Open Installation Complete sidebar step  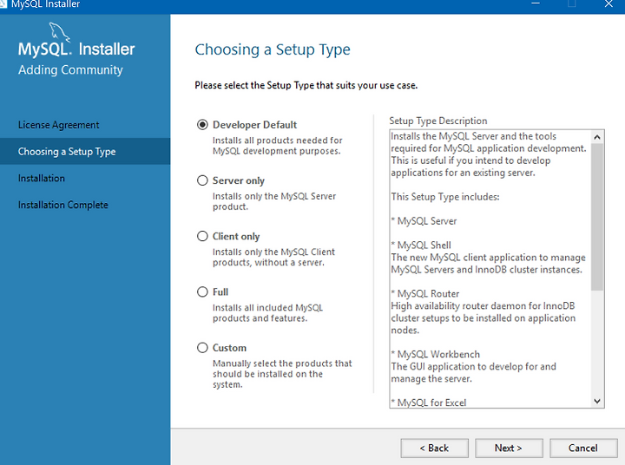(63, 205)
